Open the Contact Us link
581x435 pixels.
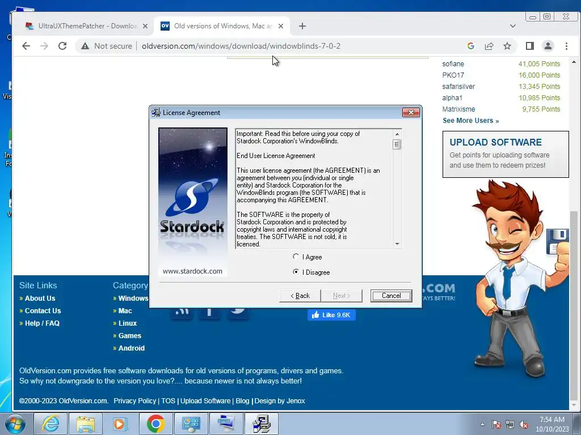tap(43, 311)
